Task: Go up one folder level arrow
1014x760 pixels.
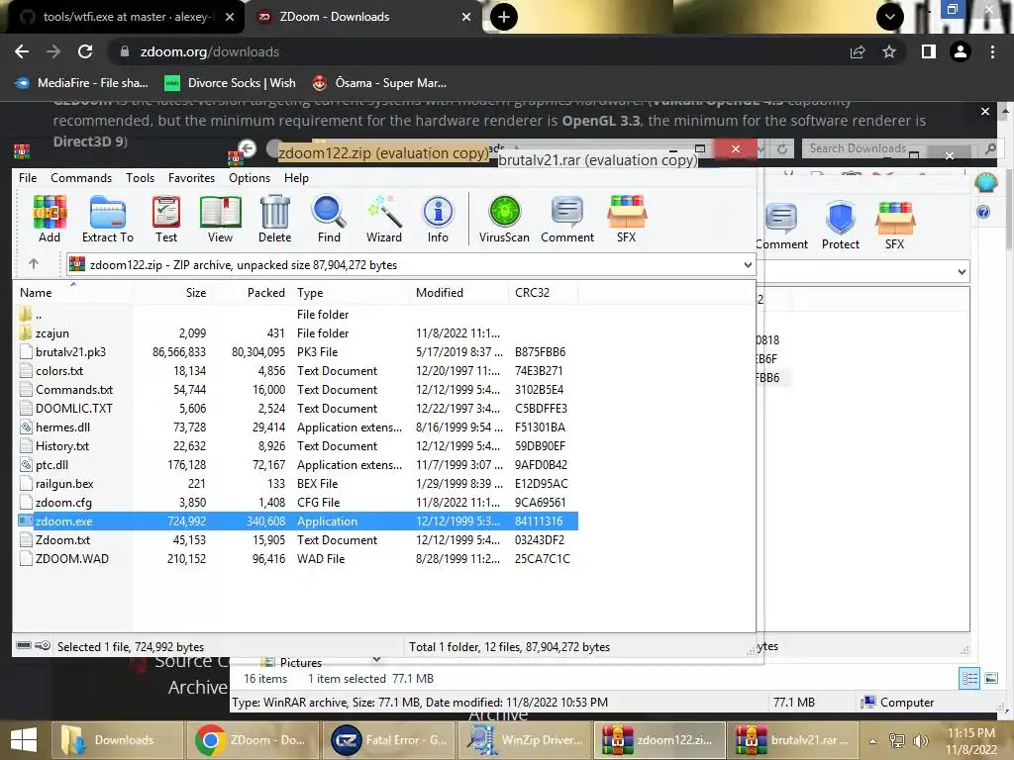Action: pyautogui.click(x=34, y=263)
